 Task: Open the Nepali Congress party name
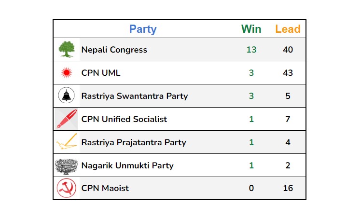pos(114,50)
